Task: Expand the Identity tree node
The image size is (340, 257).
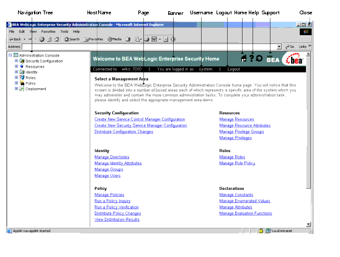Action: click(x=16, y=72)
